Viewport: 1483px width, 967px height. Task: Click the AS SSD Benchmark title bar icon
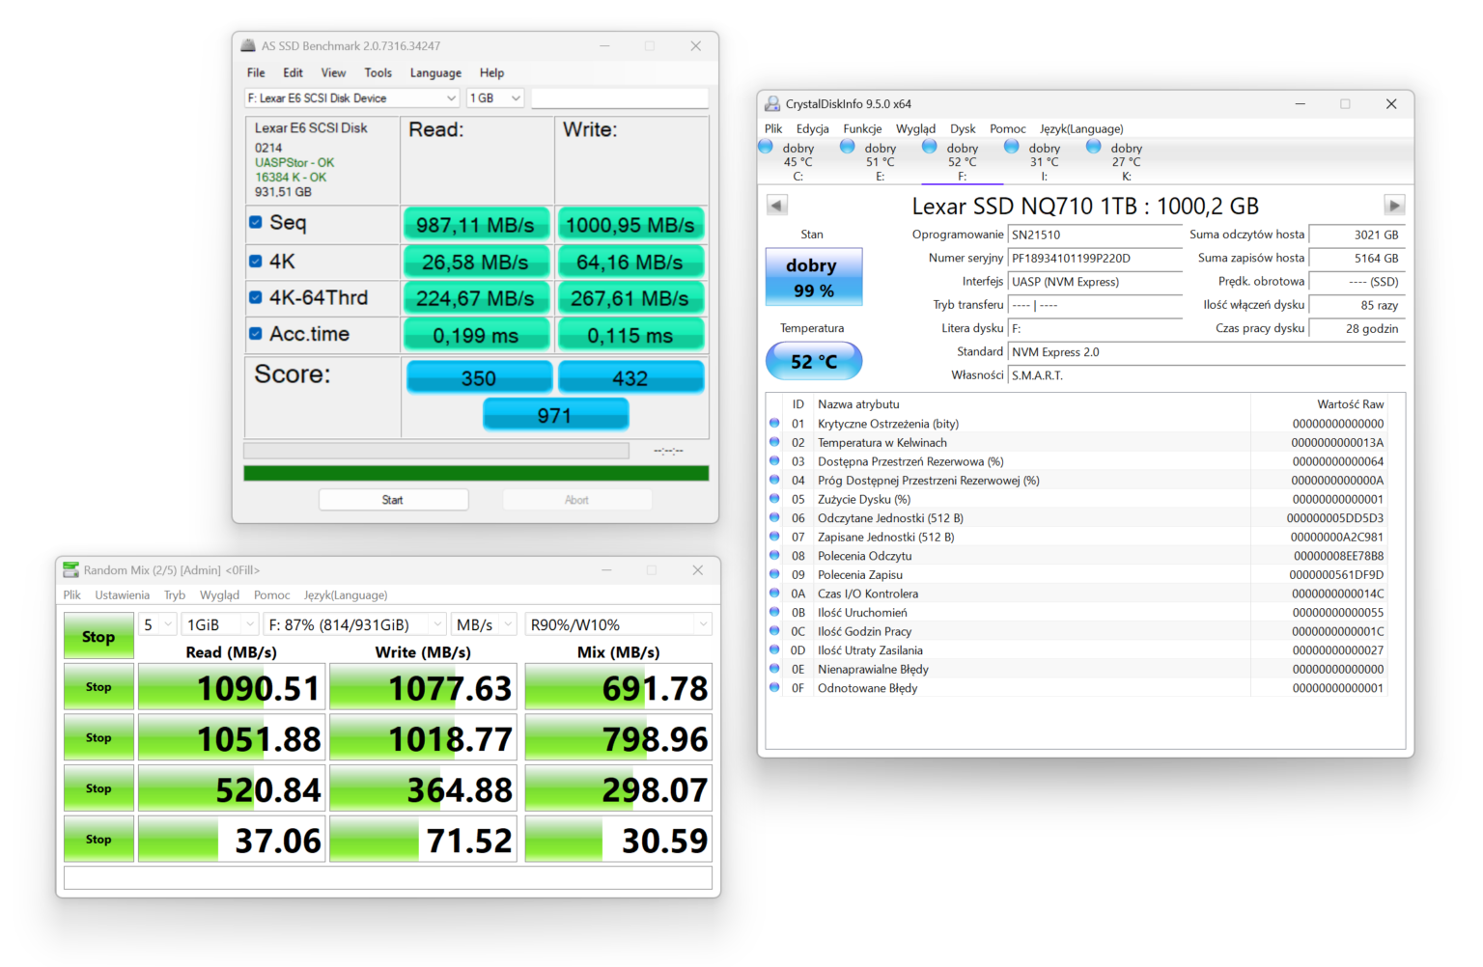pos(249,45)
